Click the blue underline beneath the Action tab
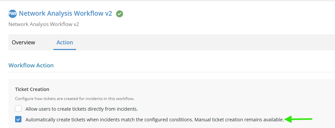 pyautogui.click(x=65, y=49)
